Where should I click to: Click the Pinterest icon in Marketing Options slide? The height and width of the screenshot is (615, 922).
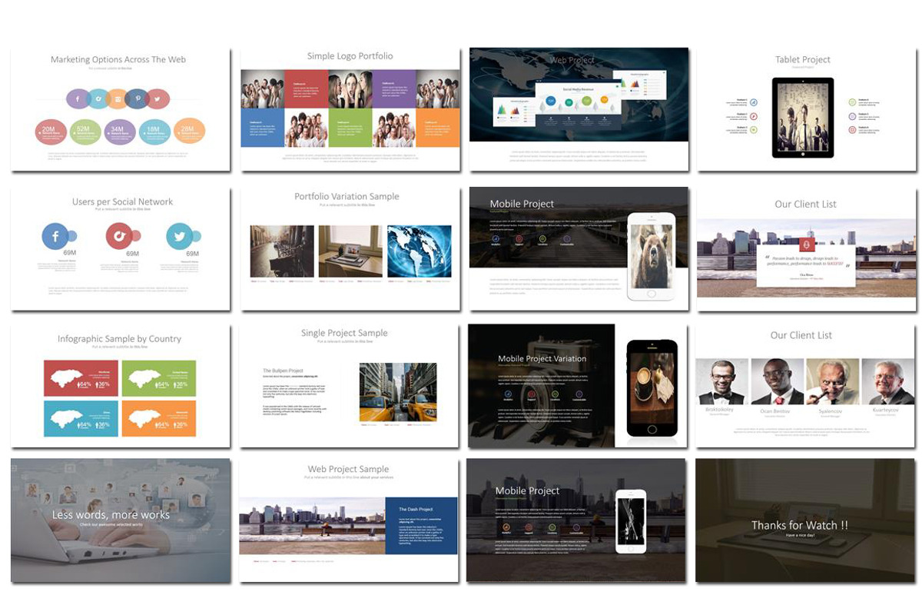(138, 98)
